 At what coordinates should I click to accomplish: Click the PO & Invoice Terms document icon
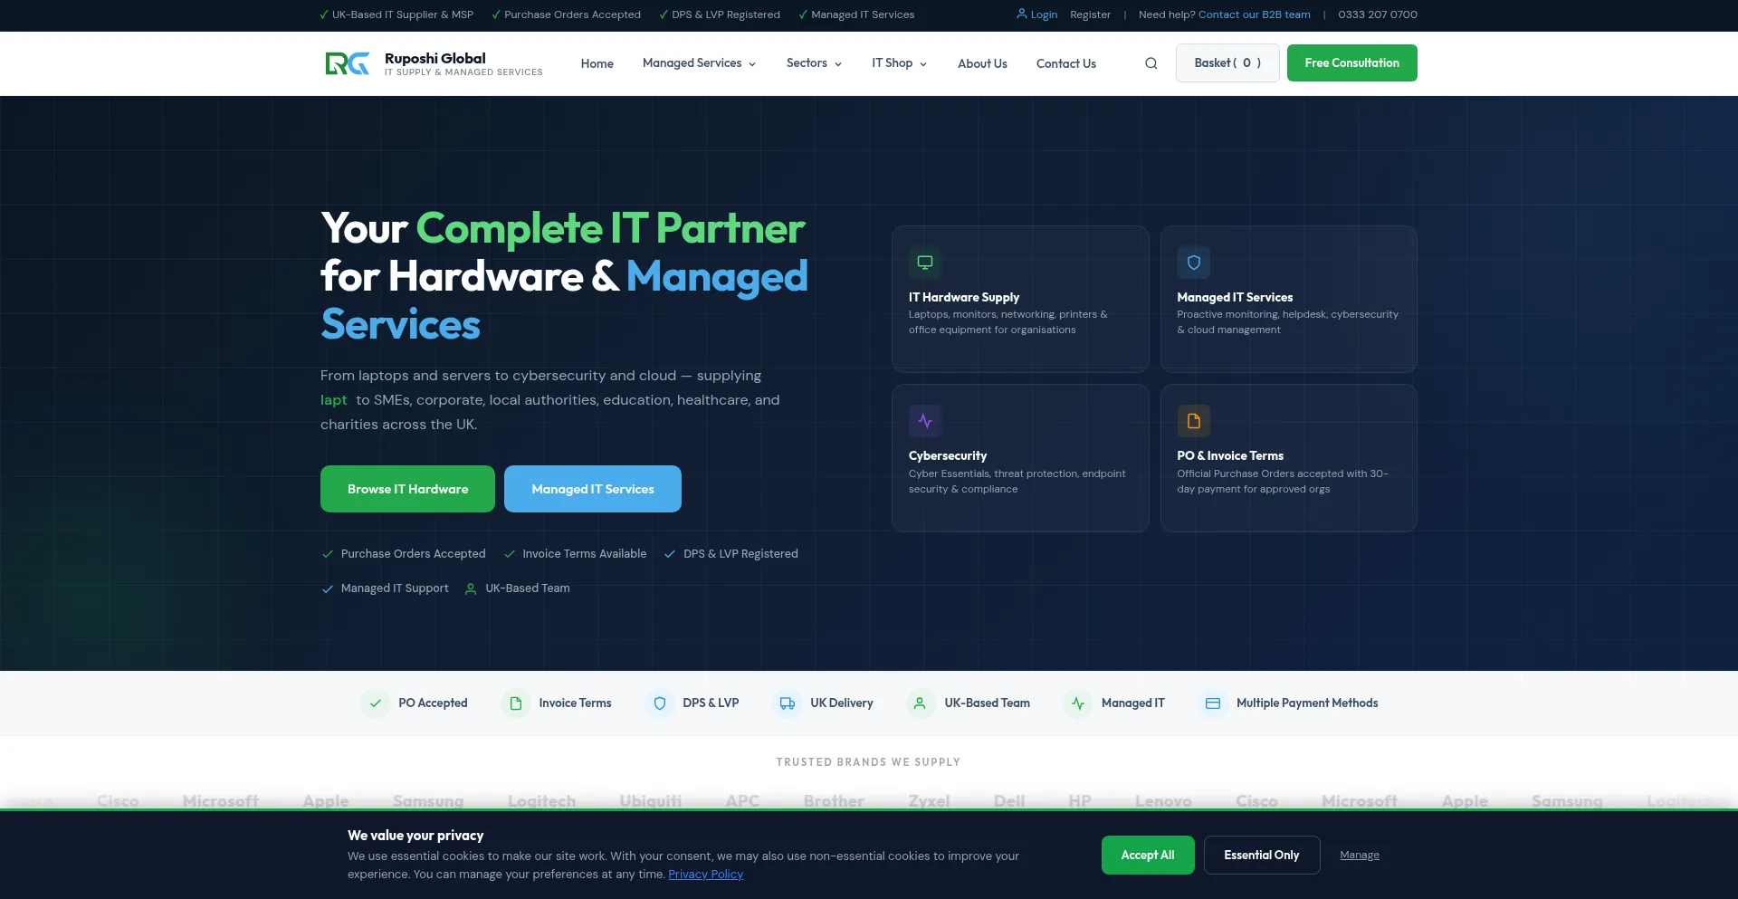pyautogui.click(x=1194, y=421)
